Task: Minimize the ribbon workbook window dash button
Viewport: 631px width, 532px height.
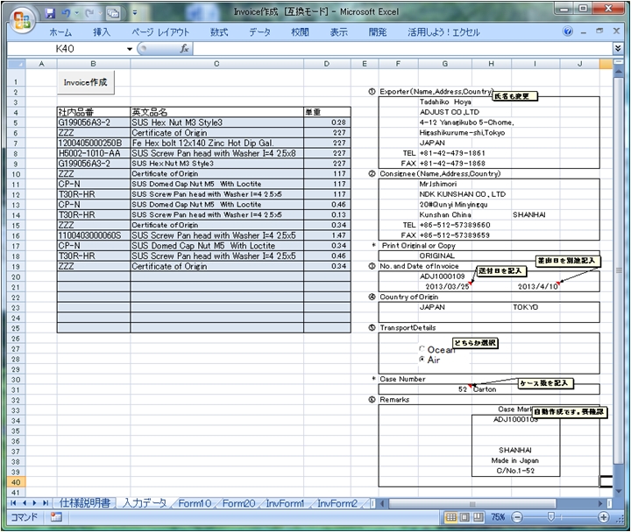Action: [584, 31]
